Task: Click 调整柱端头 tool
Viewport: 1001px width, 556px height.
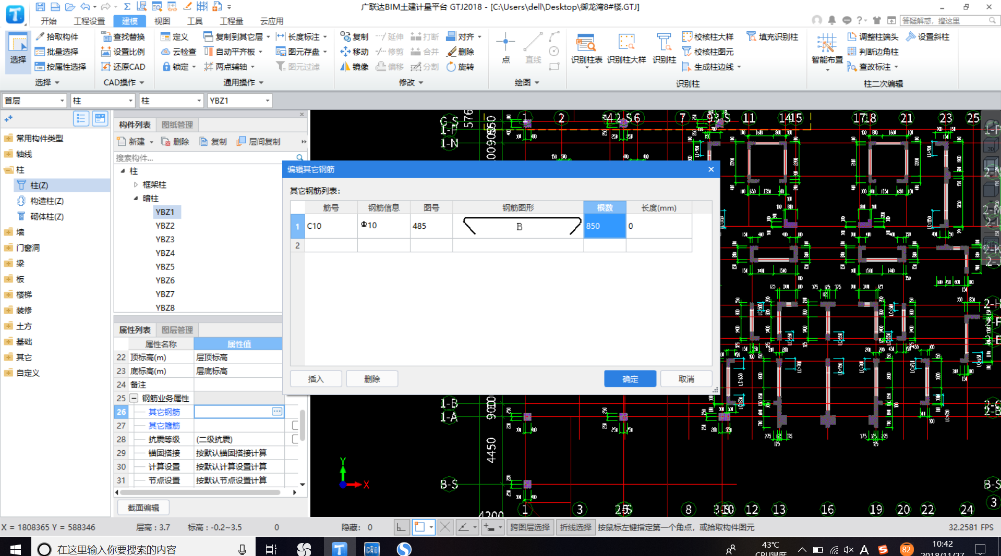Action: tap(873, 36)
